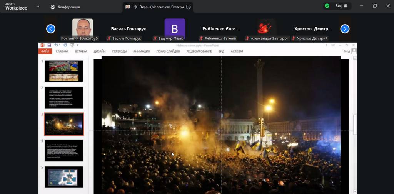The height and width of the screenshot is (194, 394).
Task: Click the Undo arrow in PowerPoint toolbar
Action: 56,45
